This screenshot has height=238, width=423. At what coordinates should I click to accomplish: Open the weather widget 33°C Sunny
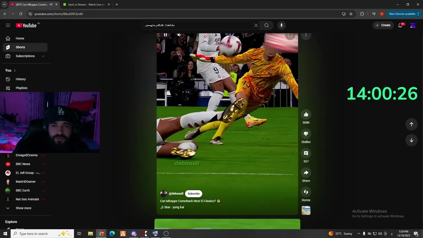click(x=340, y=234)
